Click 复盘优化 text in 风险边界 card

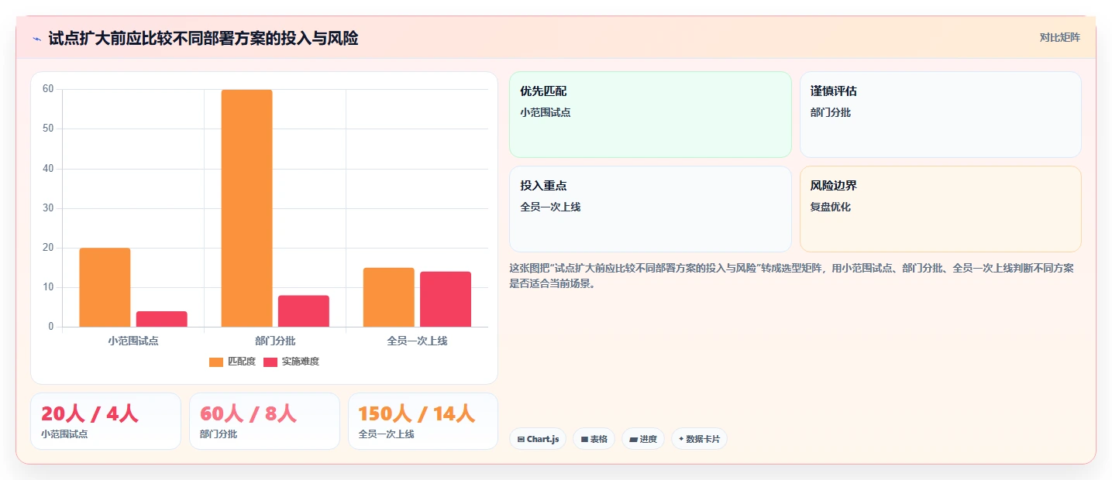pyautogui.click(x=831, y=207)
